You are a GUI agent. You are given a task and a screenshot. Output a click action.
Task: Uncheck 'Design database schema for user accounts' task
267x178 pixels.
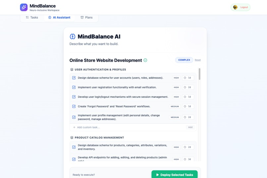tap(74, 78)
